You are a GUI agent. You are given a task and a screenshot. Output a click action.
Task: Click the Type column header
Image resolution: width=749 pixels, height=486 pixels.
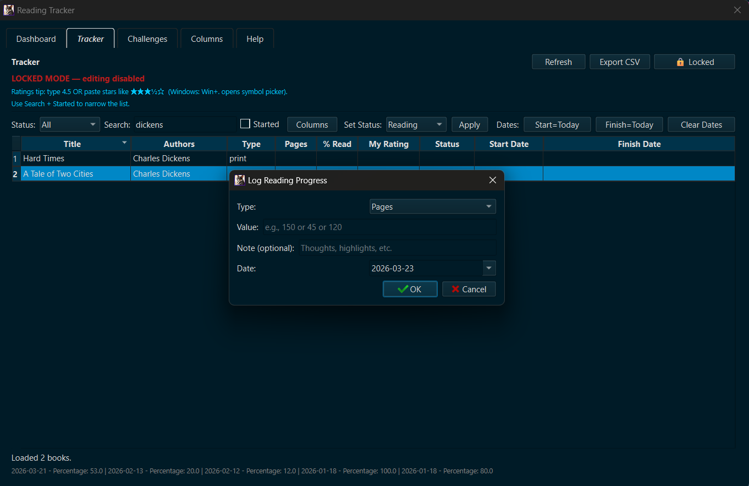251,144
